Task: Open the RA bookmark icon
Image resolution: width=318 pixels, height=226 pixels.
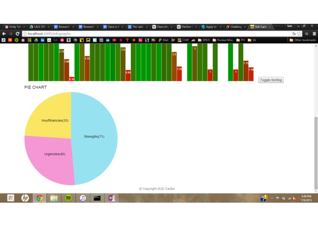Action: (55, 40)
